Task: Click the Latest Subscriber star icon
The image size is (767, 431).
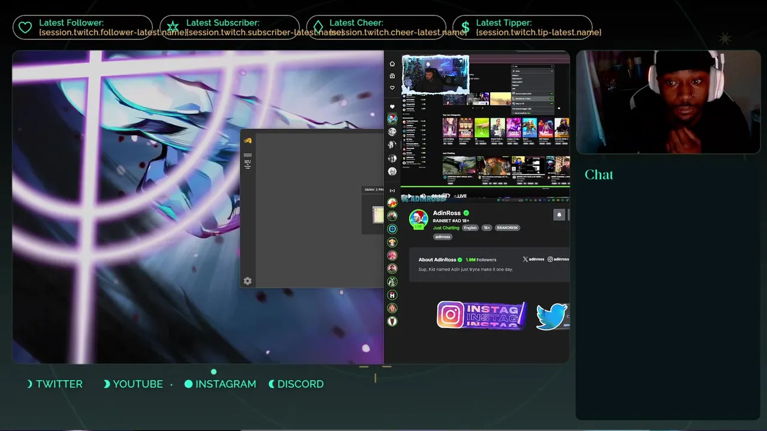Action: (173, 28)
